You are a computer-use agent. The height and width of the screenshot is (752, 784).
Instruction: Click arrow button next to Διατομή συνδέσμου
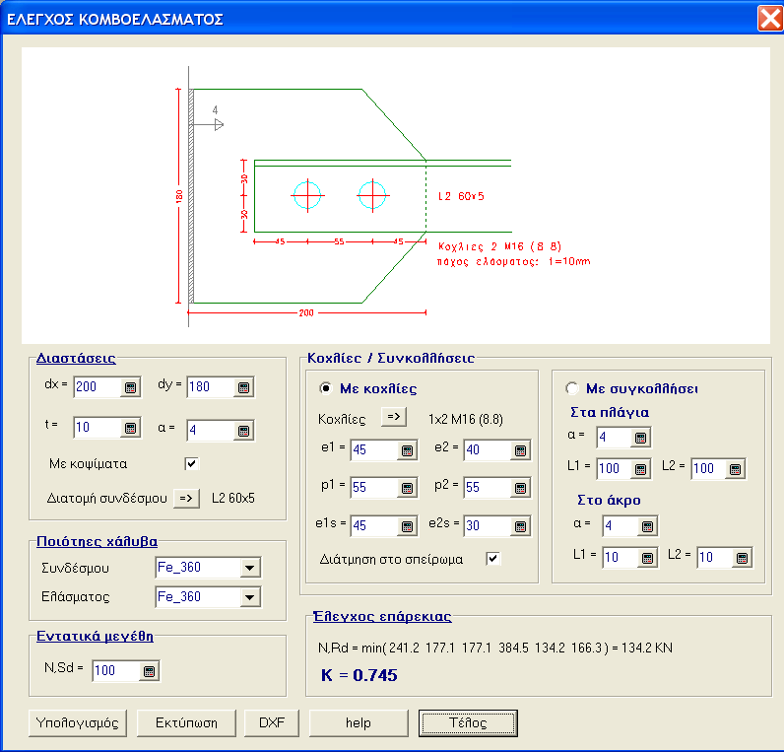pos(186,499)
